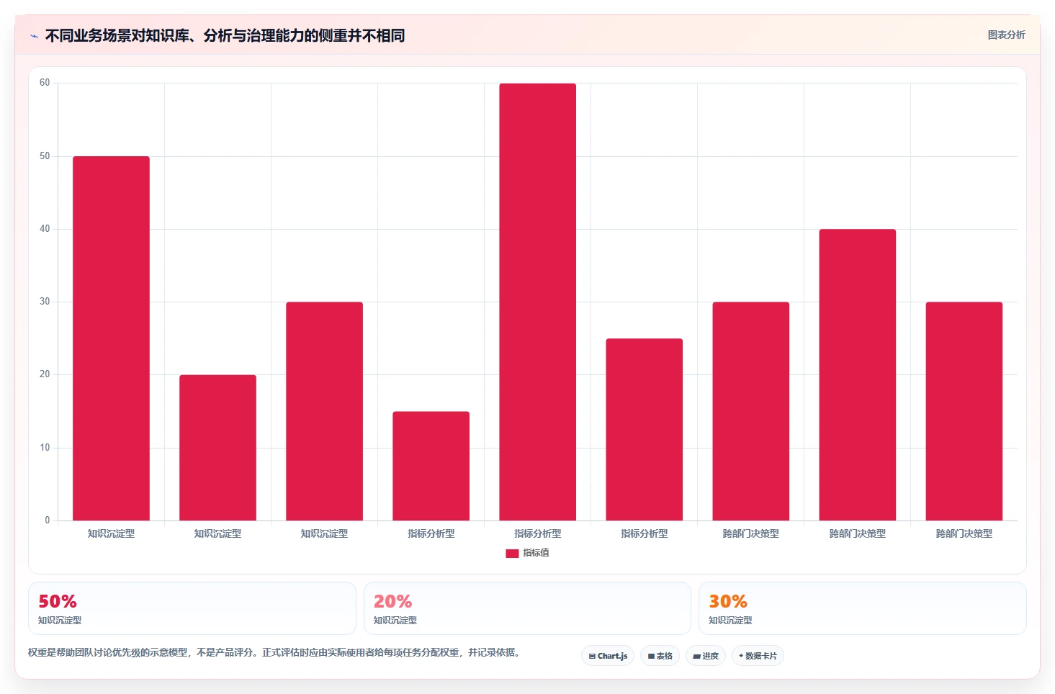Click the bar icon in the 进度 chip
Image resolution: width=1055 pixels, height=694 pixels.
pos(696,657)
